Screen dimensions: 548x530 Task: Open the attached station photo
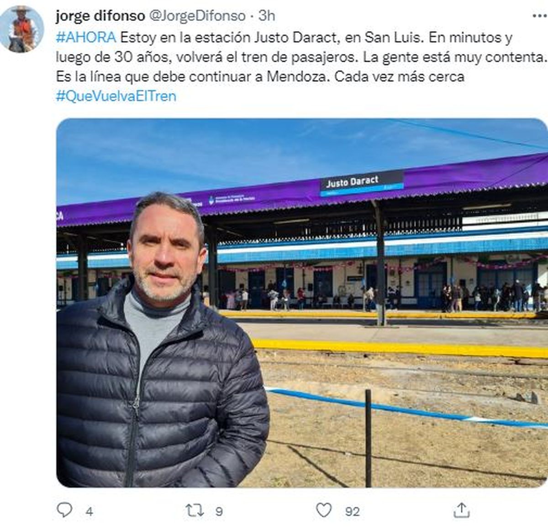(x=302, y=303)
